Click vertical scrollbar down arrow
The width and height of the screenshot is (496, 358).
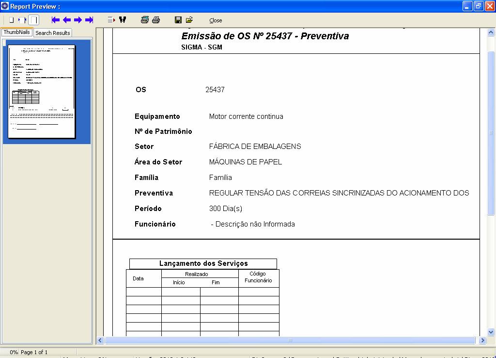(x=491, y=332)
